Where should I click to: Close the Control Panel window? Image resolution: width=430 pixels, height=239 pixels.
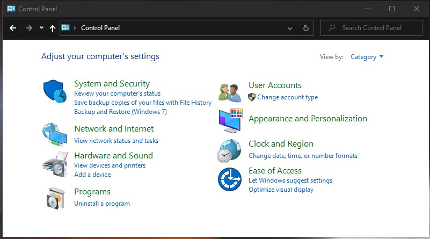pyautogui.click(x=416, y=9)
